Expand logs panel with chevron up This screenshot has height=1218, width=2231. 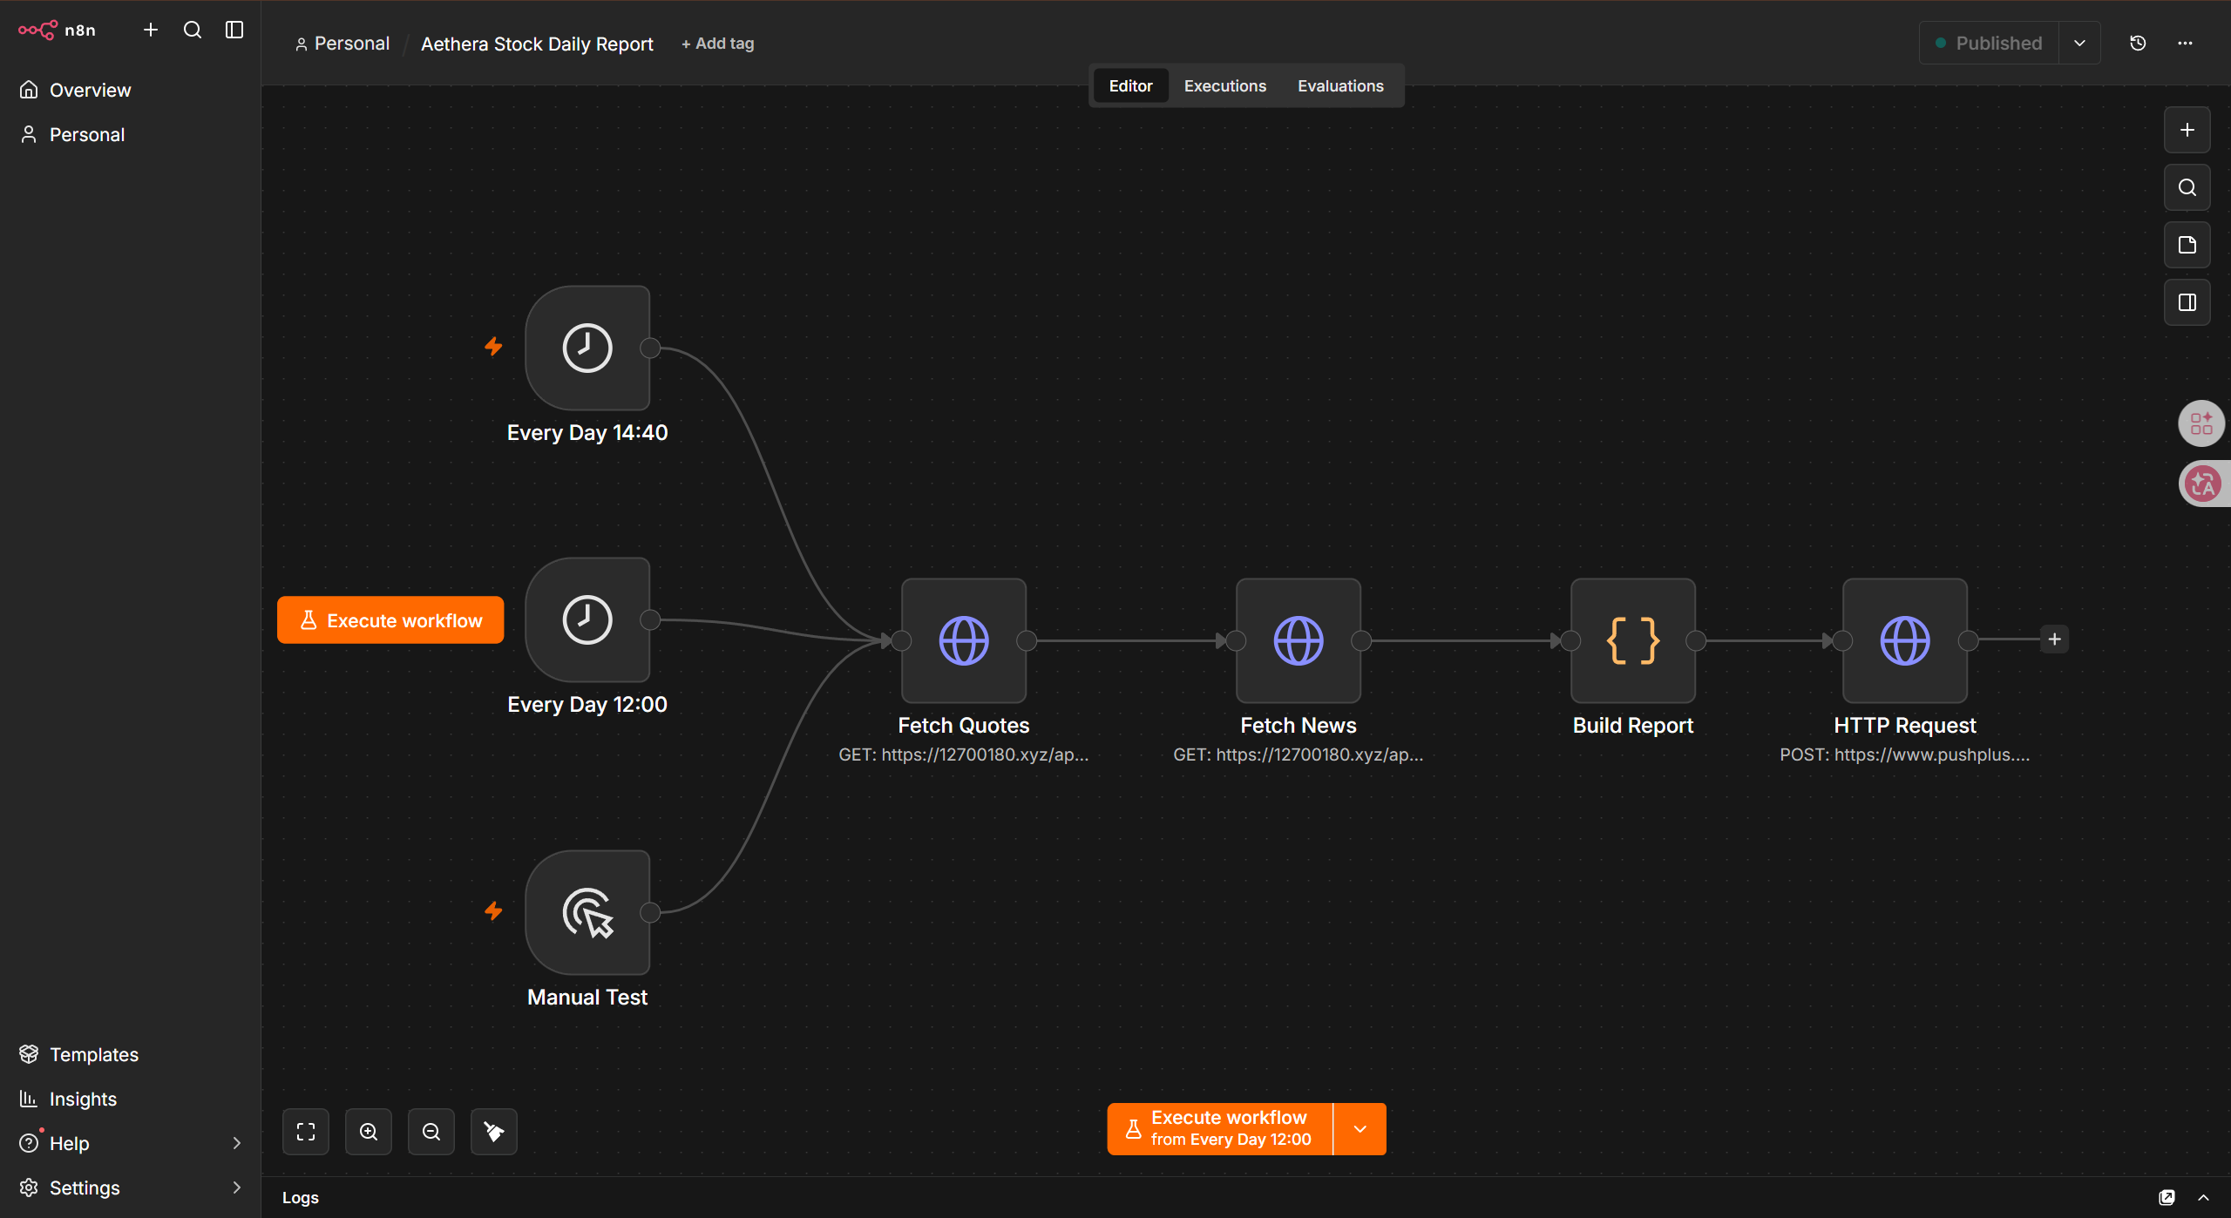pyautogui.click(x=2203, y=1197)
